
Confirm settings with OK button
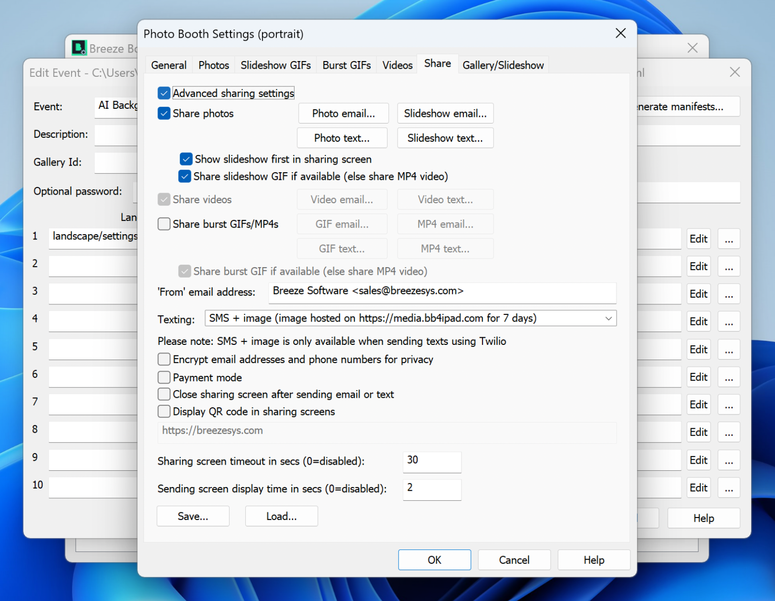(x=434, y=560)
